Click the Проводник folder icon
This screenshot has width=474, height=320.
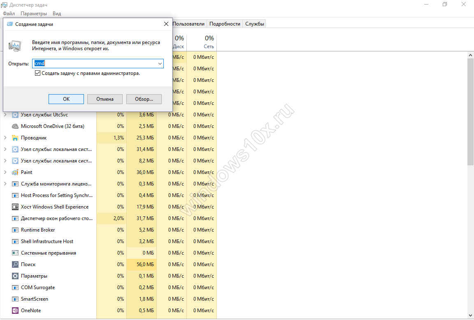(15, 138)
